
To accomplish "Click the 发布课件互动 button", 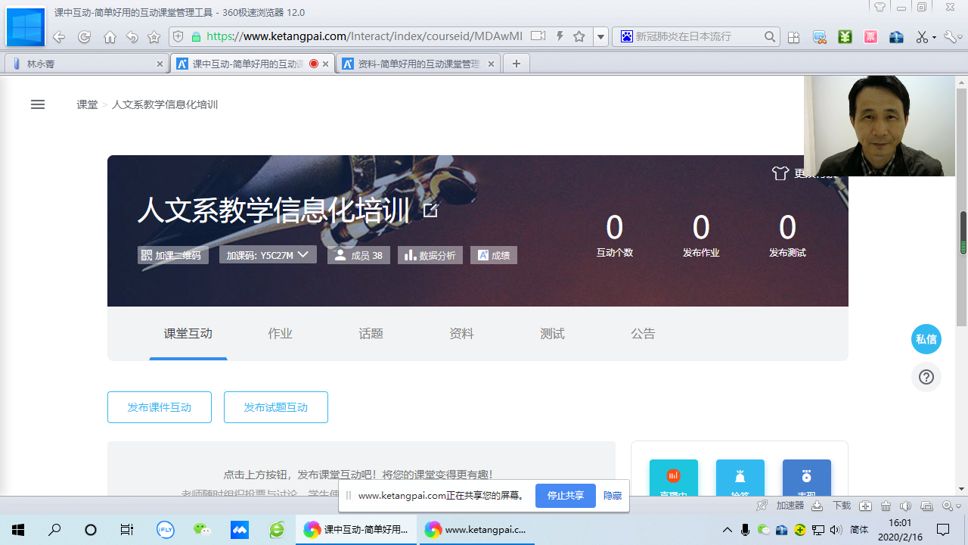I will [x=160, y=407].
